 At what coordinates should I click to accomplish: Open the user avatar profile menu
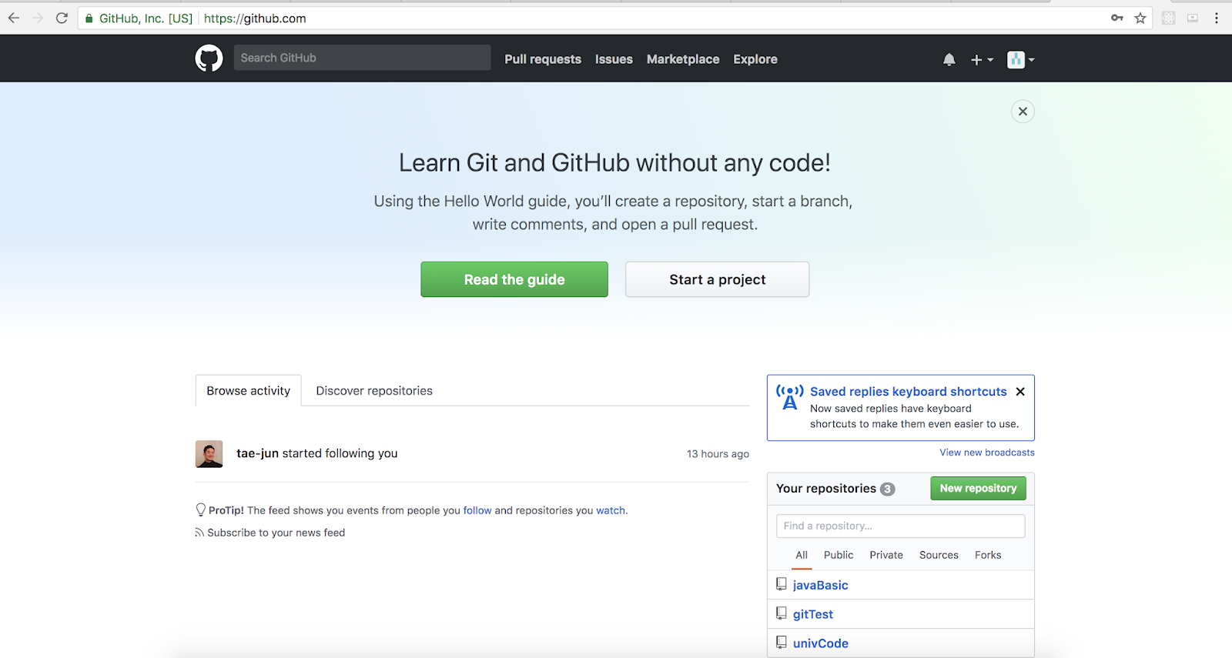pyautogui.click(x=1021, y=59)
